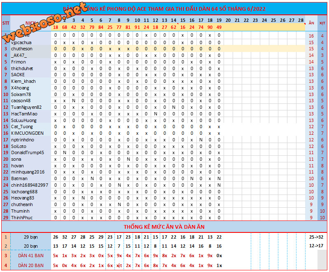Select the N cell in sona row
This screenshot has height=272, width=329.
coord(128,159)
